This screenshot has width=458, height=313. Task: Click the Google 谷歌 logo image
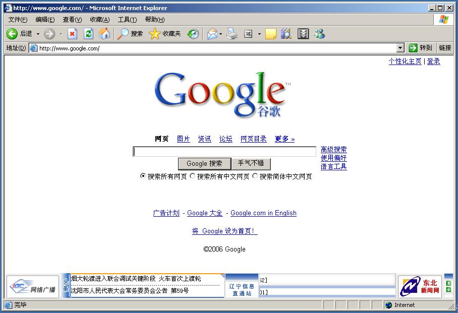pyautogui.click(x=222, y=95)
